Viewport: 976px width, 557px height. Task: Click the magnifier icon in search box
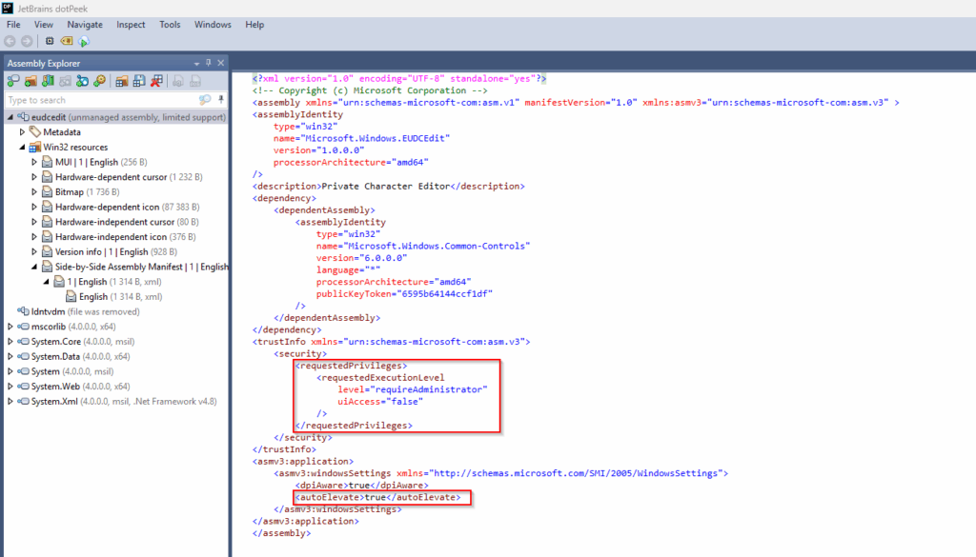click(205, 99)
